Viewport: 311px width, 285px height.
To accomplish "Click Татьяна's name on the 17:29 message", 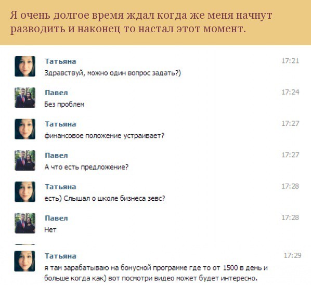I will (60, 256).
